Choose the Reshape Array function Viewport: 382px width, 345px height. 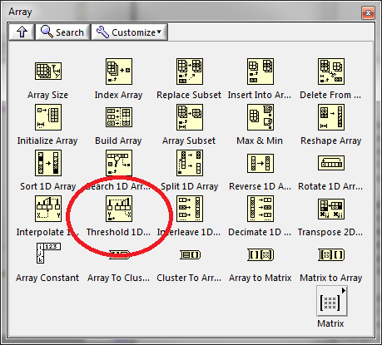[331, 117]
